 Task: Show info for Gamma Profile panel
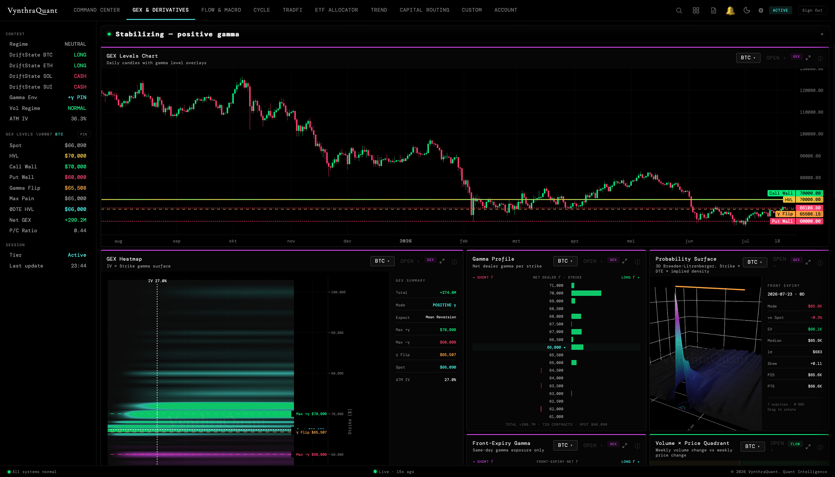pyautogui.click(x=637, y=262)
